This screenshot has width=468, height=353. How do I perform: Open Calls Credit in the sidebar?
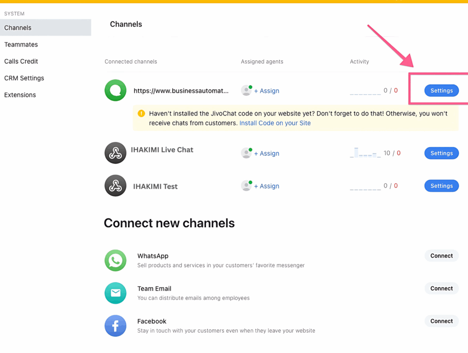tap(21, 61)
